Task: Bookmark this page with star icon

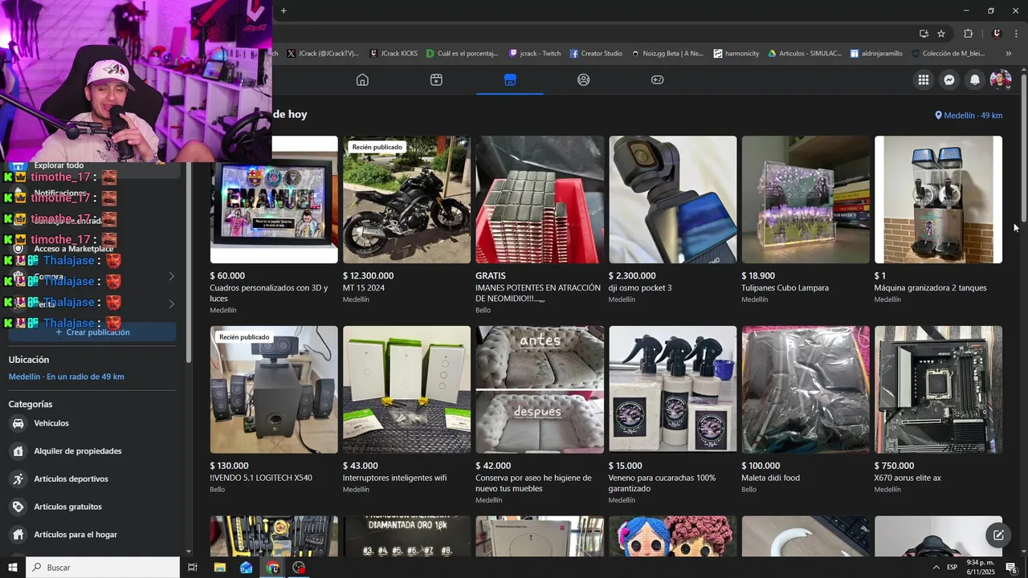Action: click(x=941, y=34)
